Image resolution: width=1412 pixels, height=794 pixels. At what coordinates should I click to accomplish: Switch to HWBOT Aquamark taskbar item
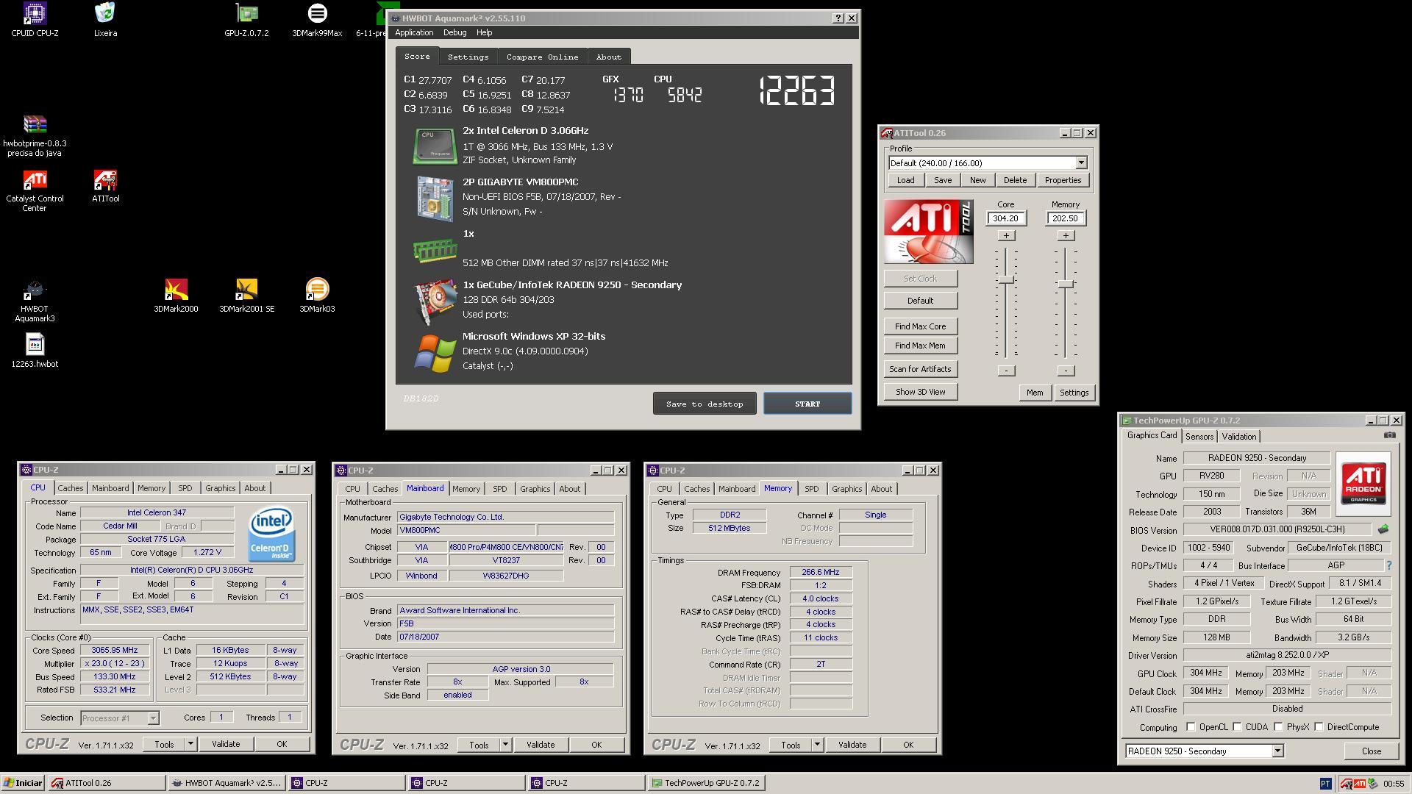coord(227,783)
